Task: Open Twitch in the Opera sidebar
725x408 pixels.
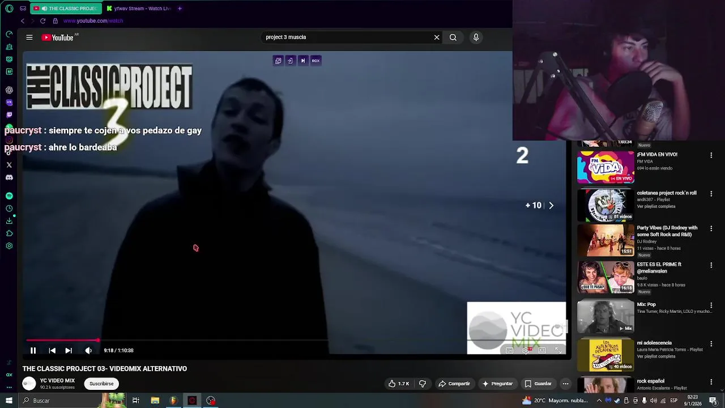Action: 9,115
